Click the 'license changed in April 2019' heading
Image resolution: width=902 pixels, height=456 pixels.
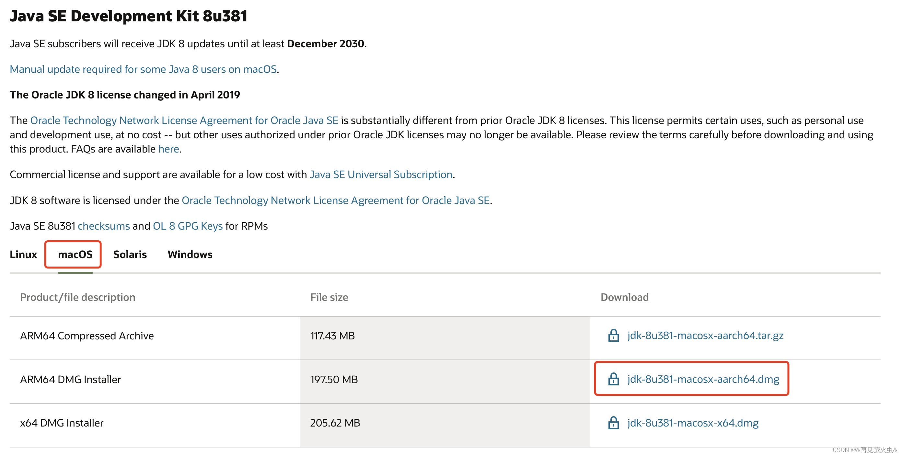(125, 95)
